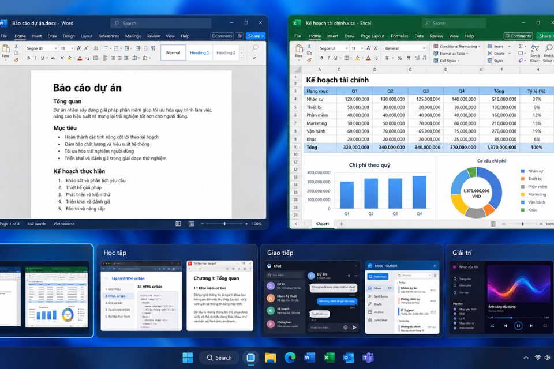Click the Paste icon in Word

coord(6,49)
